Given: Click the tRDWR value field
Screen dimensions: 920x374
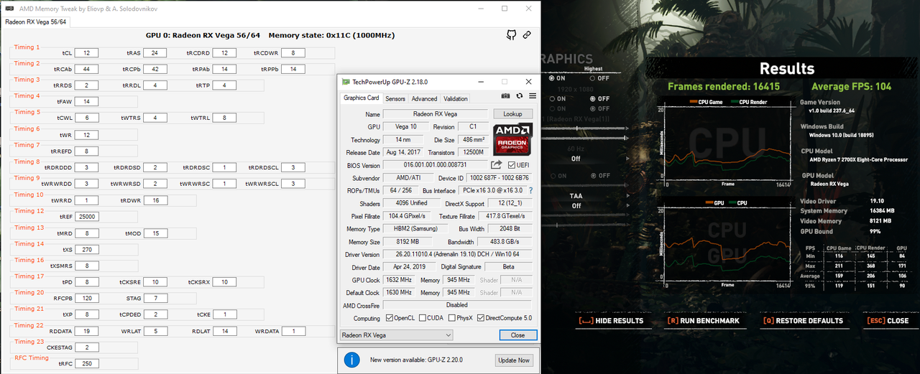Looking at the screenshot, I should click(x=155, y=200).
